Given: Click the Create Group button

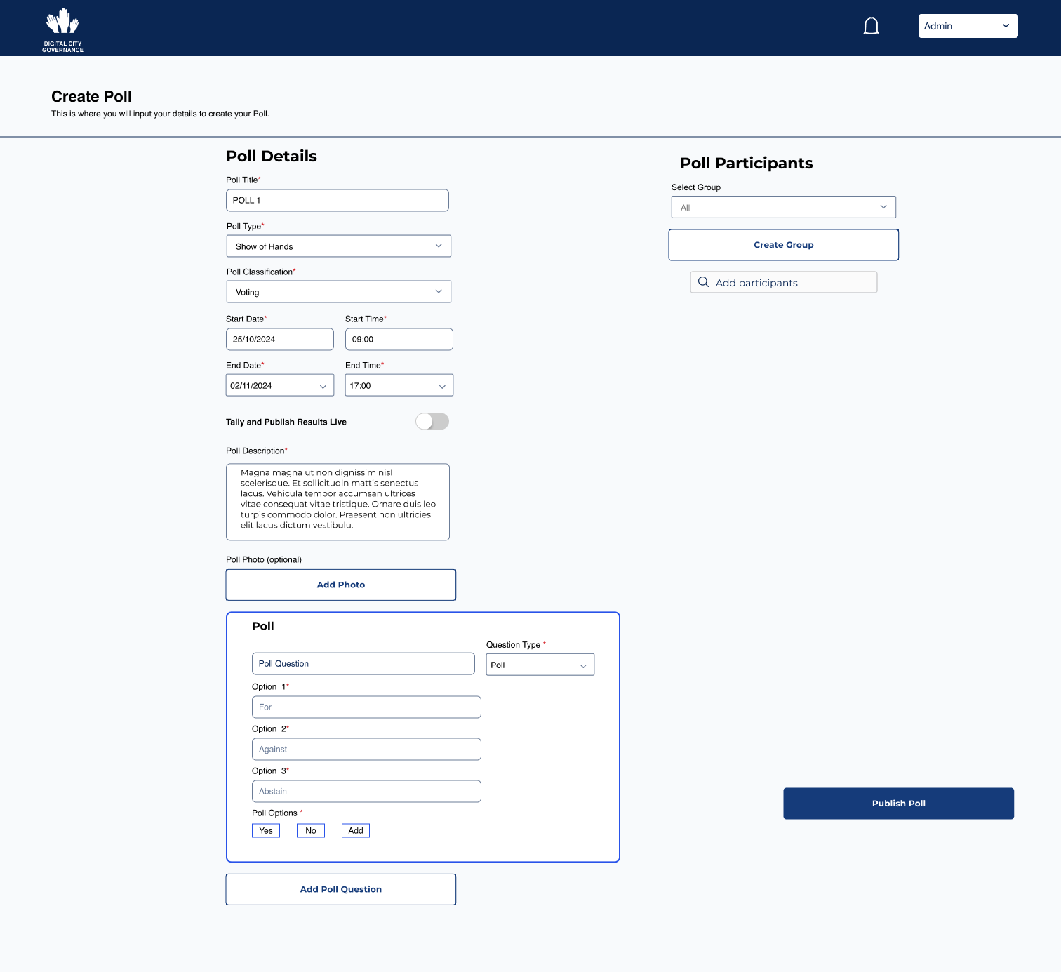Looking at the screenshot, I should [783, 245].
